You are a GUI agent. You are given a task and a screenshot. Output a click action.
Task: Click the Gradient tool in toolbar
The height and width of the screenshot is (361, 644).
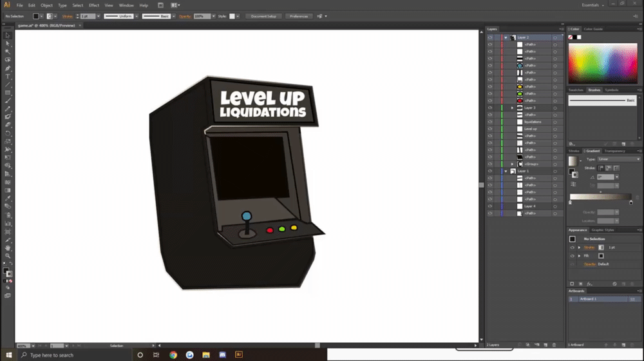(7, 190)
